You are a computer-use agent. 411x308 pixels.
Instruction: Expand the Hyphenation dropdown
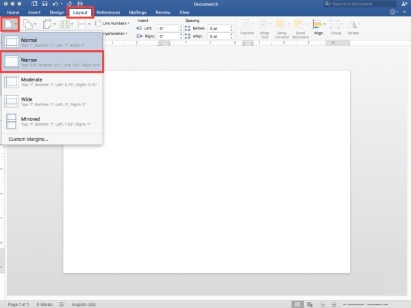(x=116, y=33)
